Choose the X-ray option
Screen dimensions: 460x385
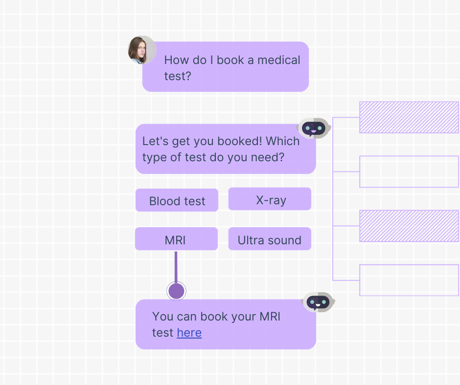tap(270, 199)
